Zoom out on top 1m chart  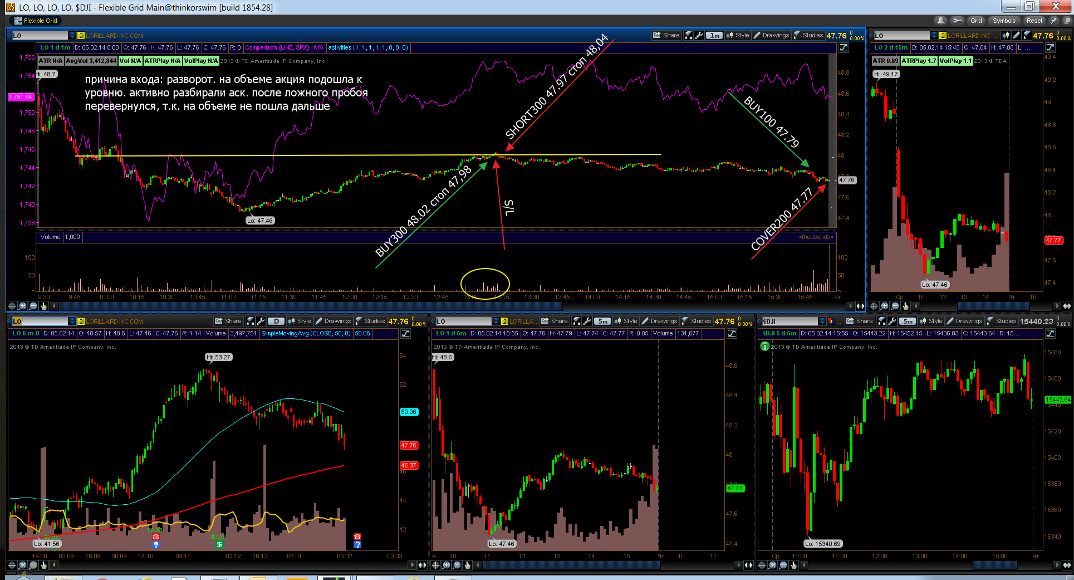pyautogui.click(x=33, y=306)
